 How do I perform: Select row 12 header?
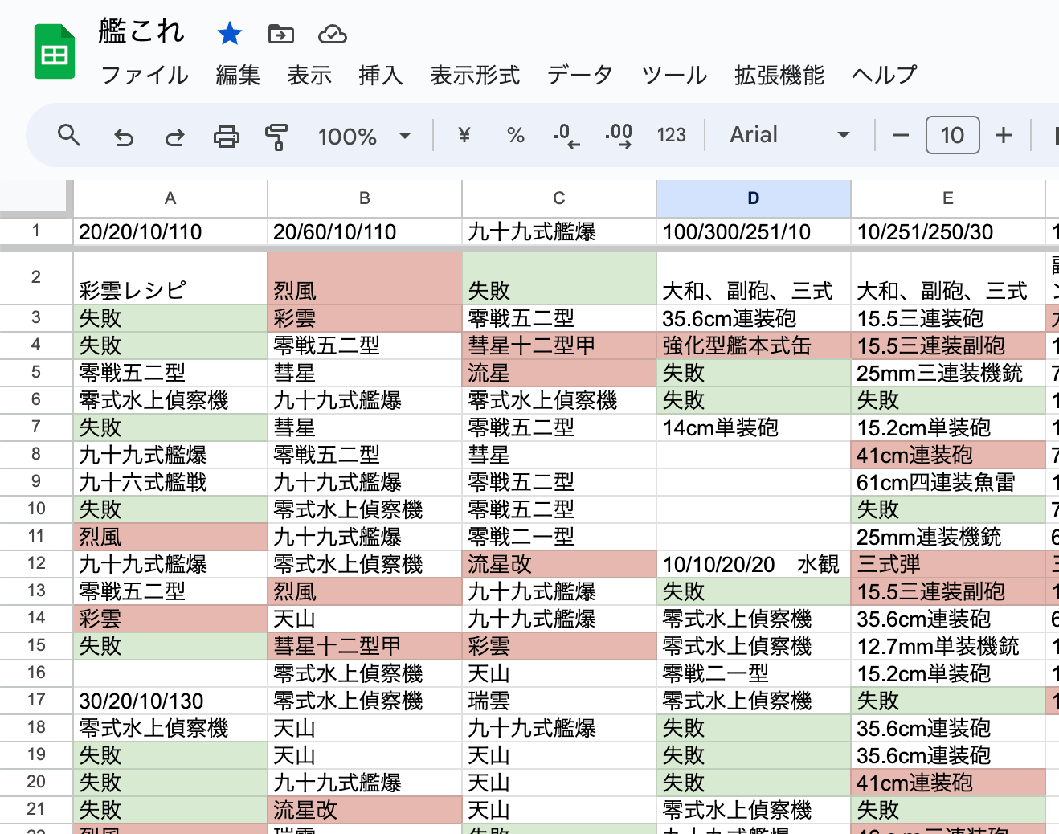(36, 563)
